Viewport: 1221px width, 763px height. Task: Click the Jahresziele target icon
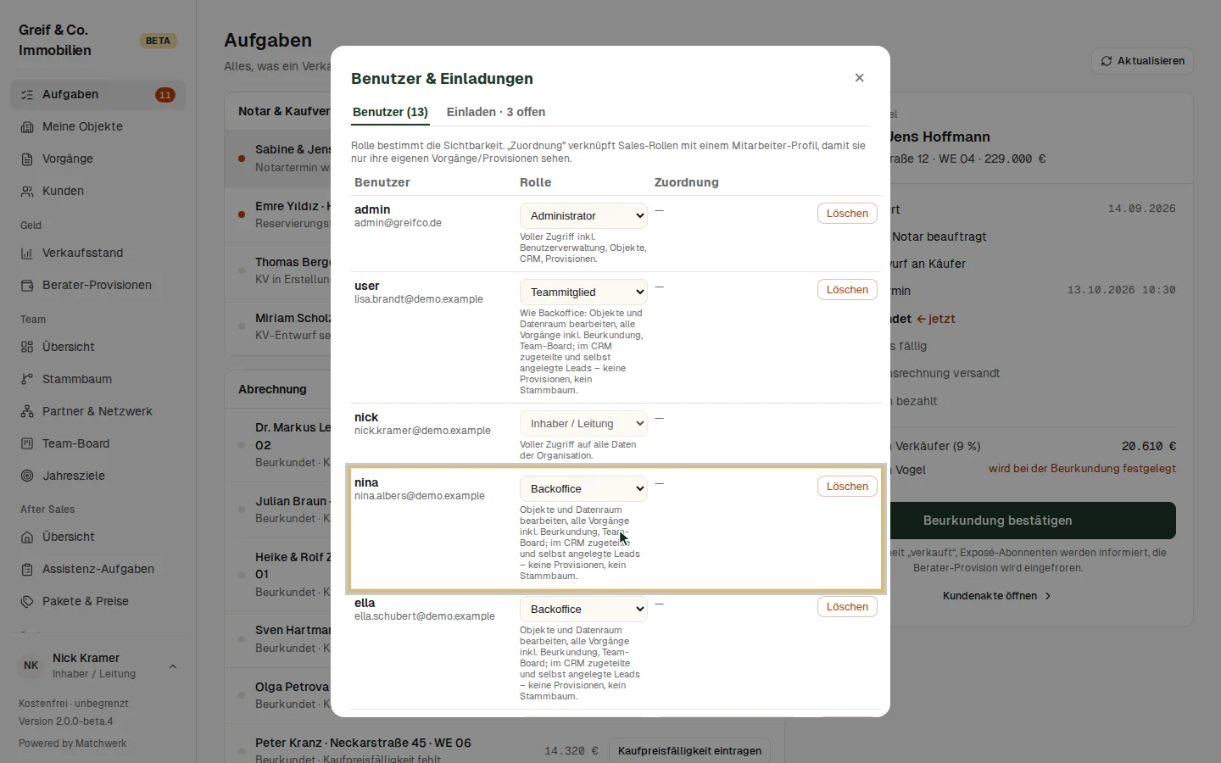[x=27, y=476]
